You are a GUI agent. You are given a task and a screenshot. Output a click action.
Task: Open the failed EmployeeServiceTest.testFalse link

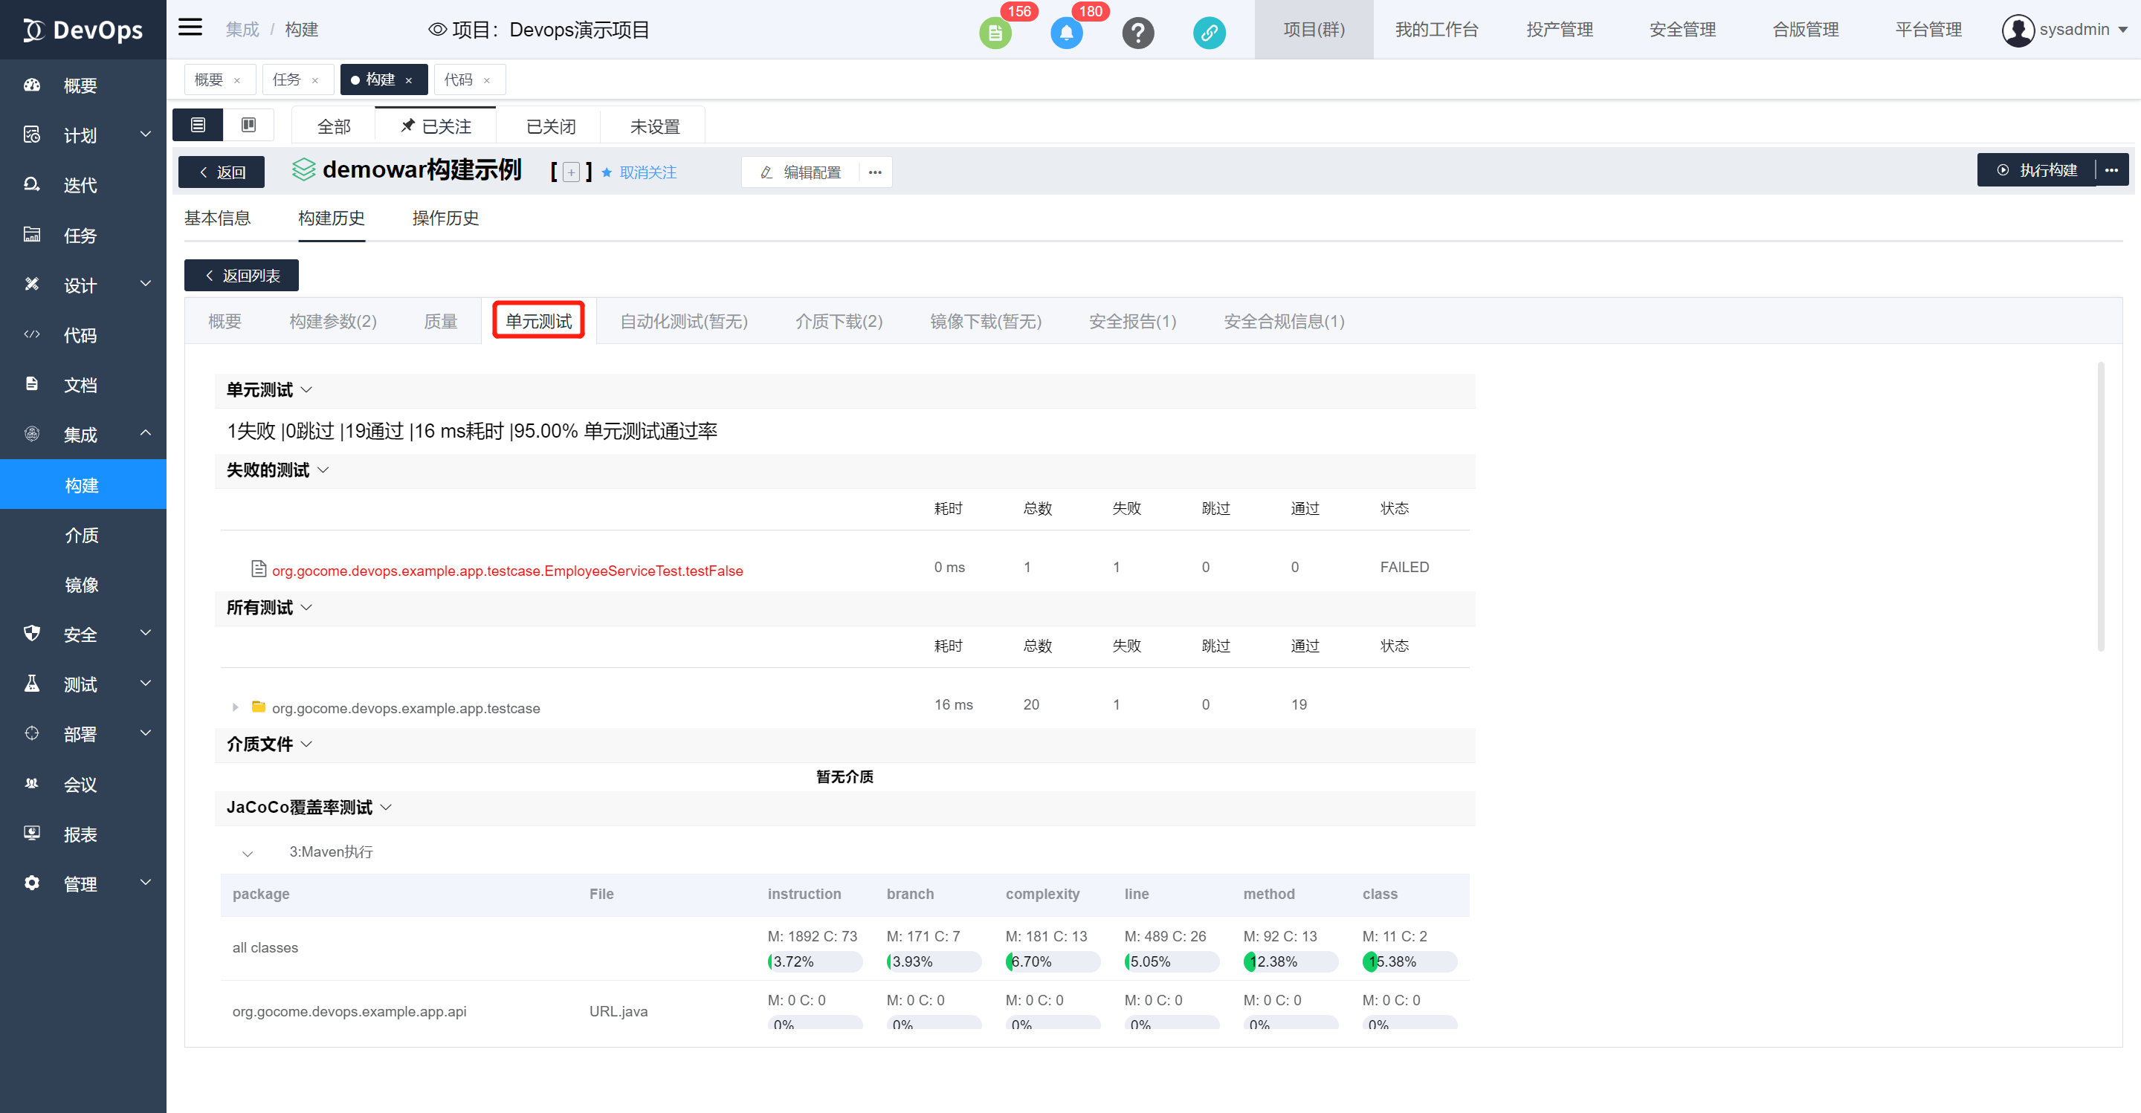[507, 571]
